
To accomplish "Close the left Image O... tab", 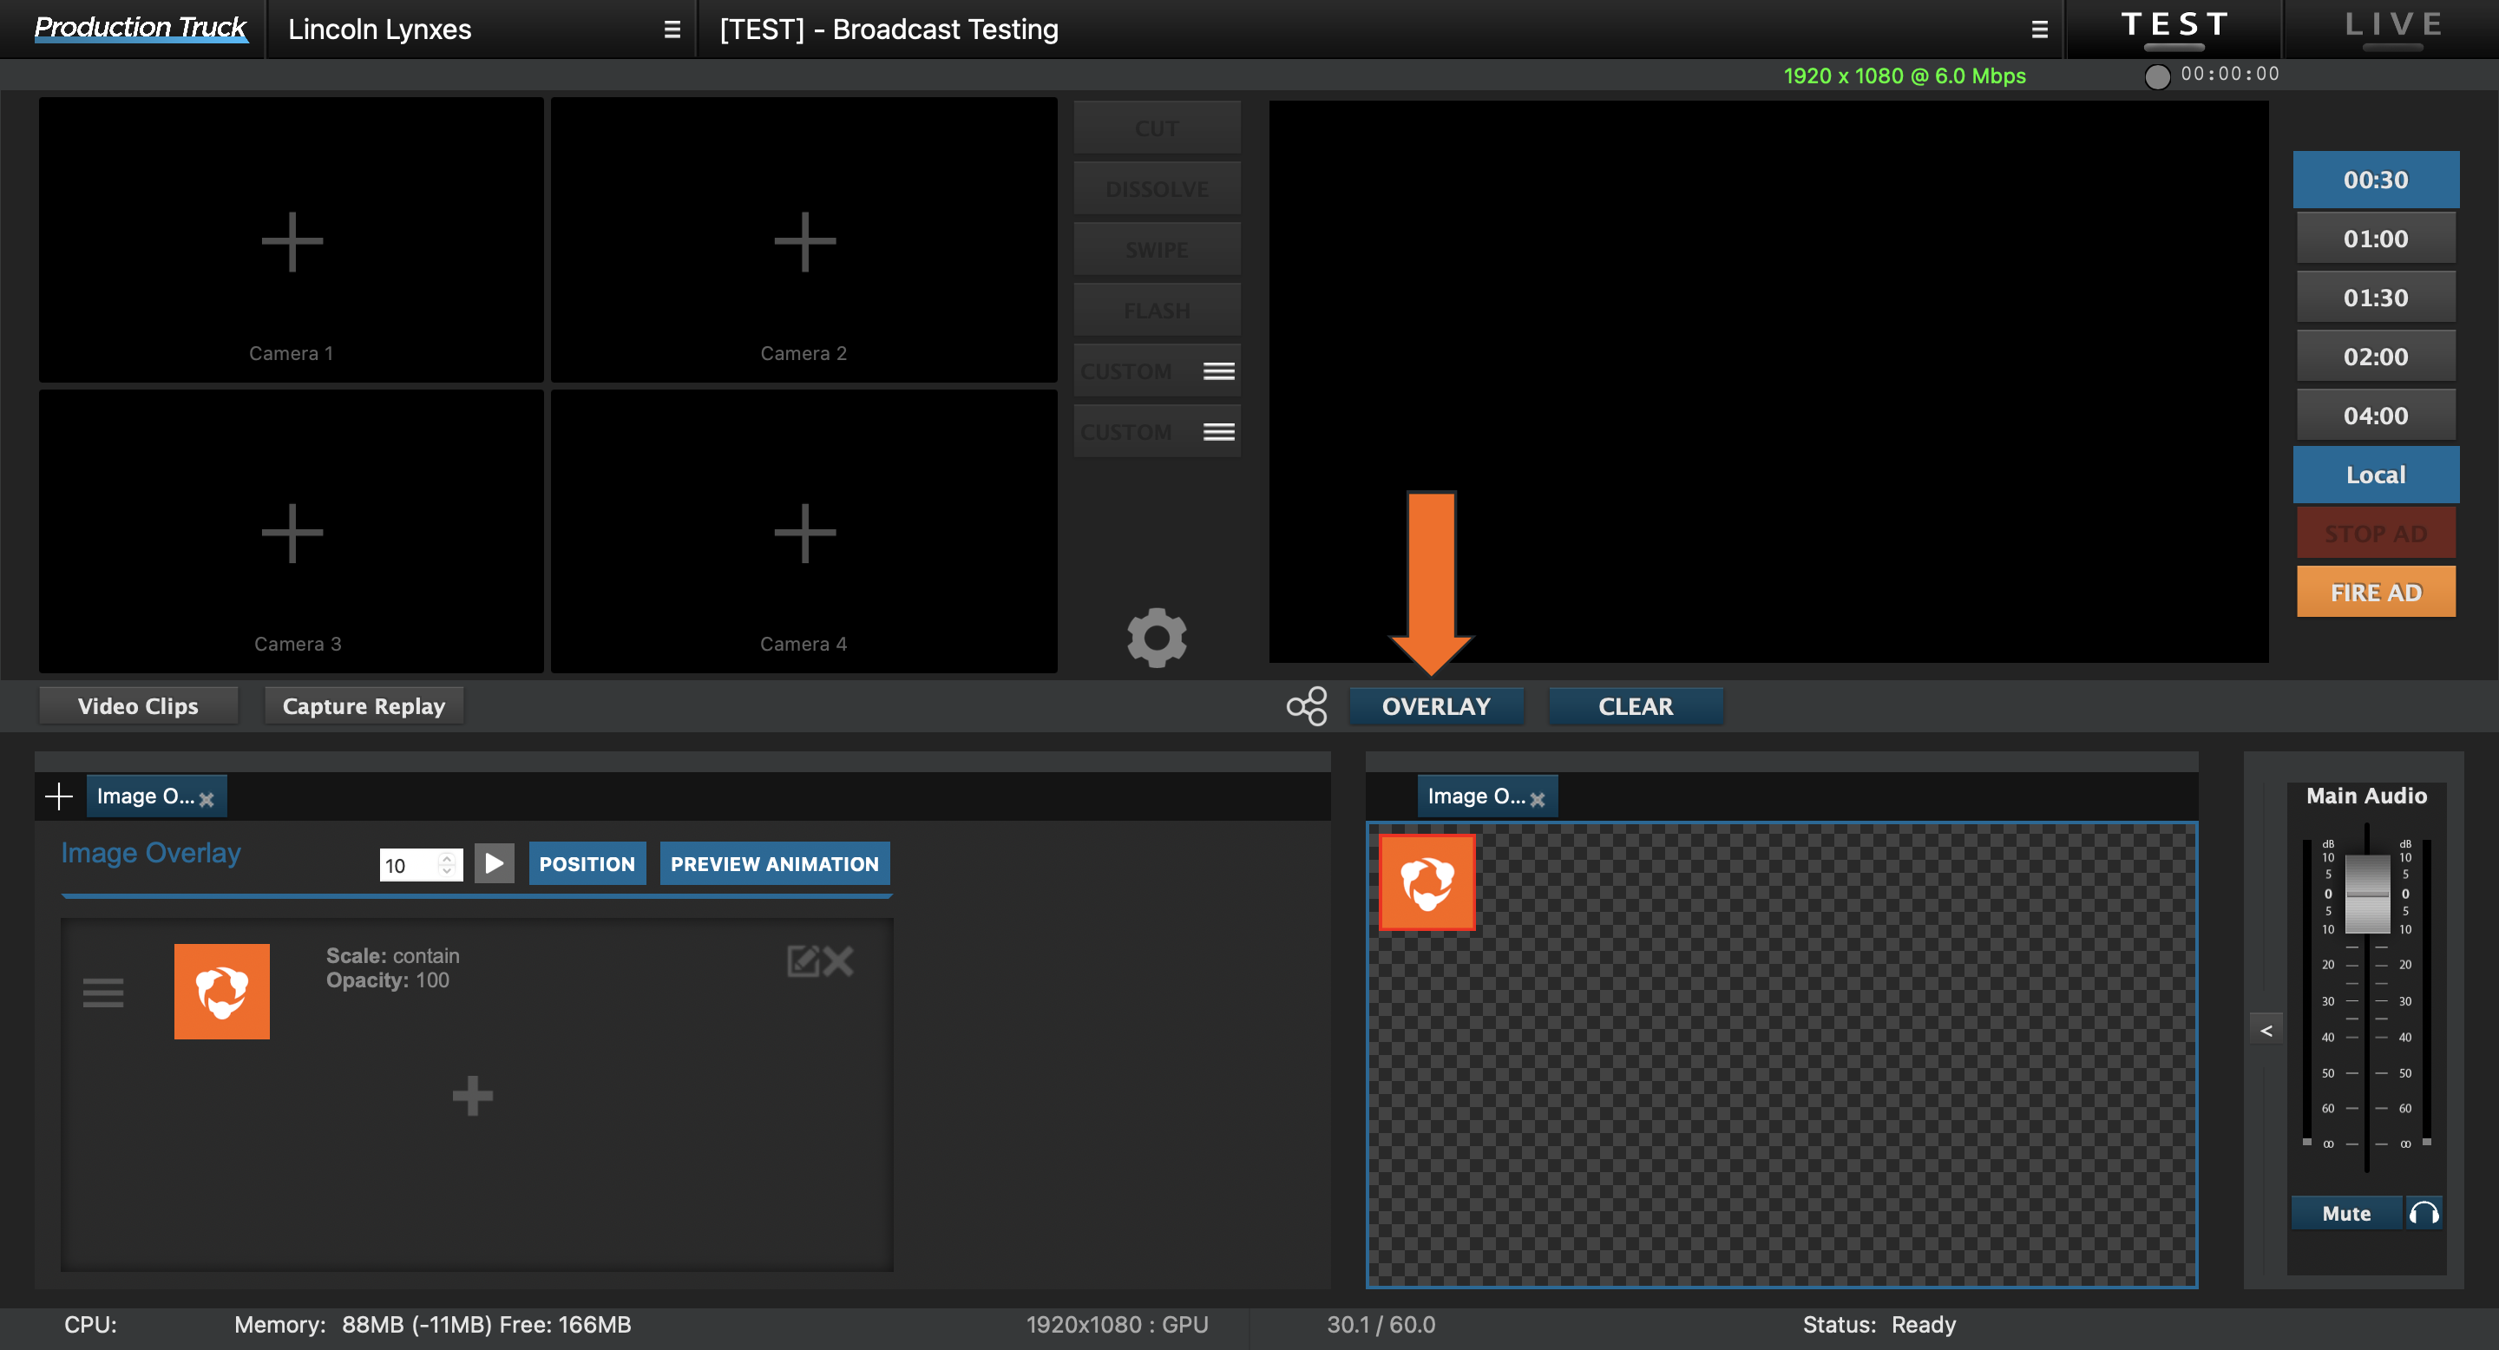I will tap(207, 800).
